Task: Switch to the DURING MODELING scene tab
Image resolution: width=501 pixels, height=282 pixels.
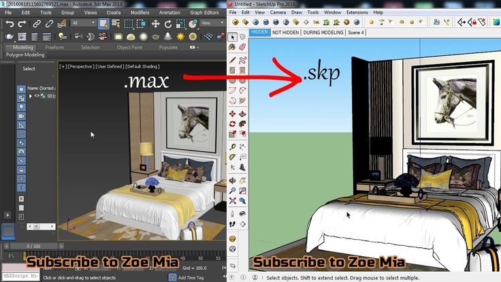Action: click(x=323, y=33)
